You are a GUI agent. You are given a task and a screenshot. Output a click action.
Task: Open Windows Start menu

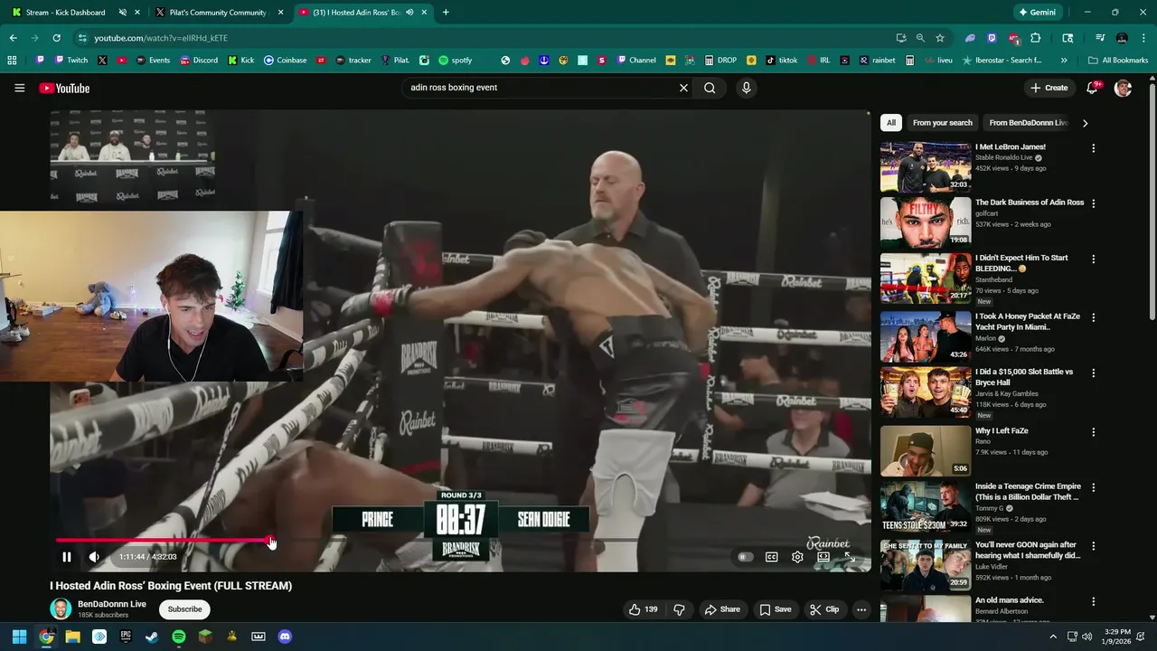coord(19,637)
